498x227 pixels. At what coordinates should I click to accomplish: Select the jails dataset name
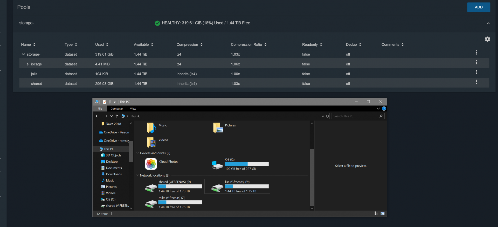coord(34,74)
